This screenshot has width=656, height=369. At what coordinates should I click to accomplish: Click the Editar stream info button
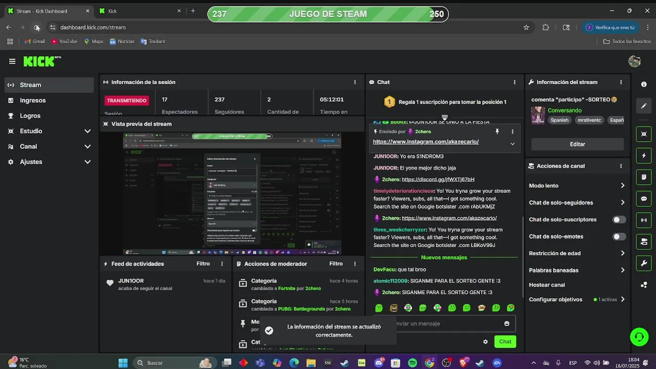point(578,144)
